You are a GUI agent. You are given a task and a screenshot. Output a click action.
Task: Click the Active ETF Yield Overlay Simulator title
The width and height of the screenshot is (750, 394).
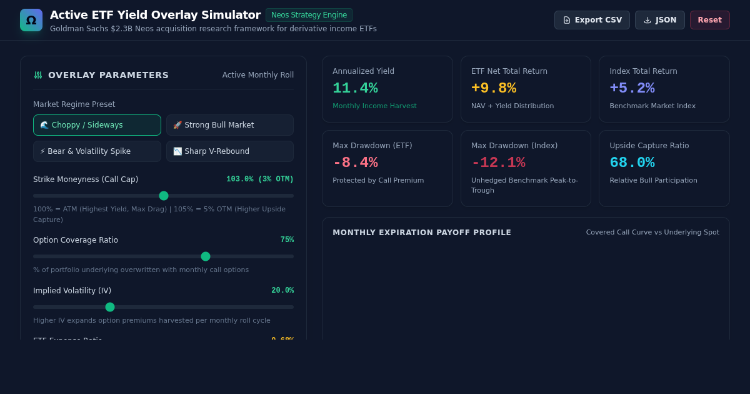(x=155, y=15)
